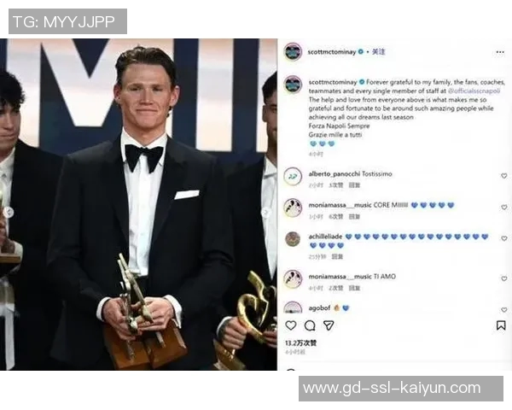Like agobof's comment heart
The width and height of the screenshot is (512, 410).
click(503, 309)
